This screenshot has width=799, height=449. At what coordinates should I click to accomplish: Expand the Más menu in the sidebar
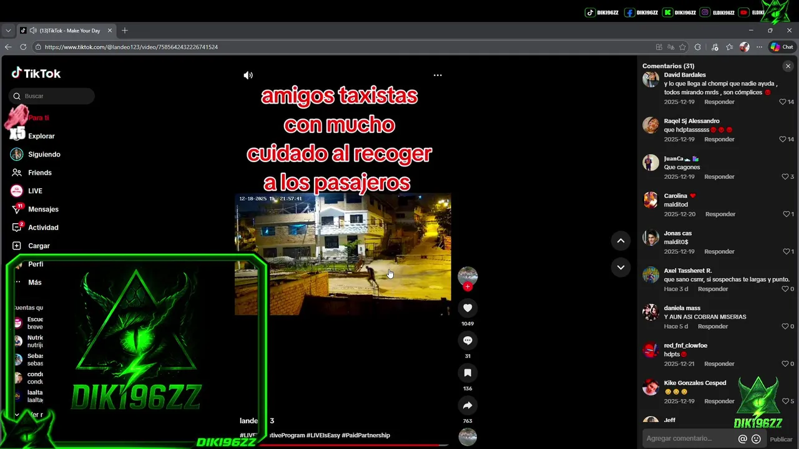[34, 282]
